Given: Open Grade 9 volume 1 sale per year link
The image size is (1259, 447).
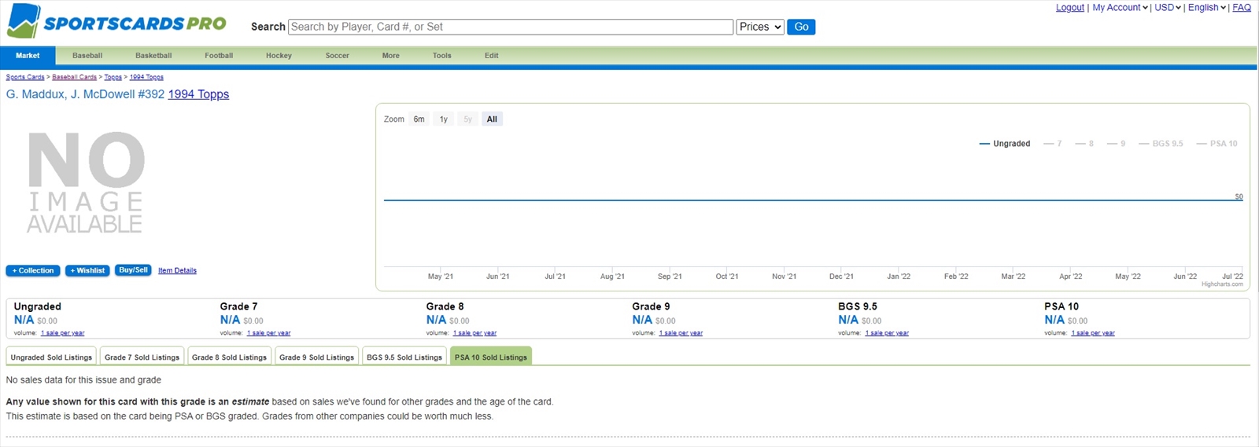Looking at the screenshot, I should pyautogui.click(x=681, y=333).
